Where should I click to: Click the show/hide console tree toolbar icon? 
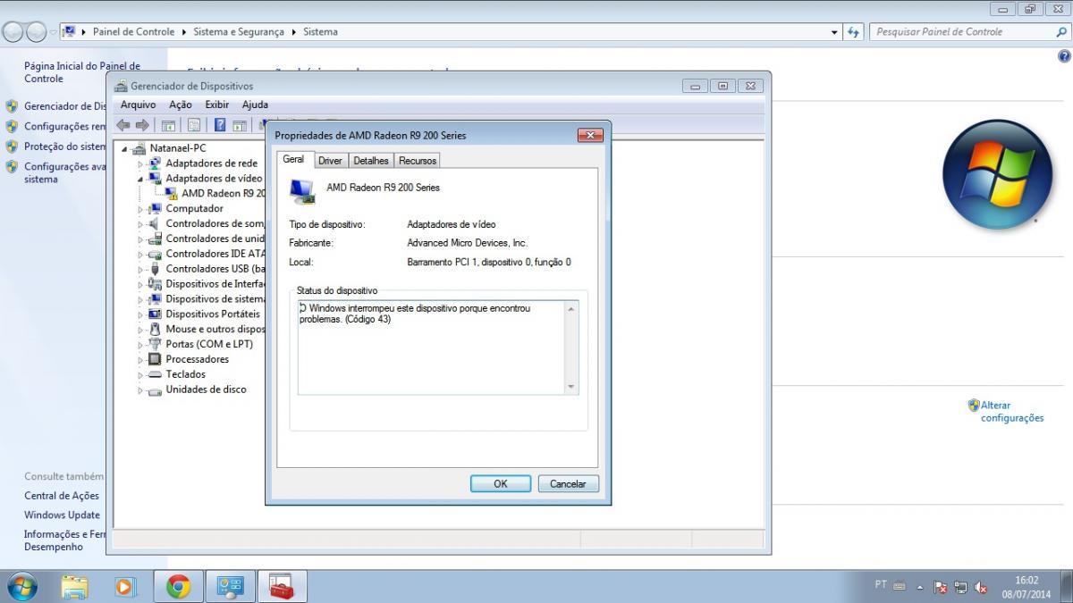(x=167, y=125)
